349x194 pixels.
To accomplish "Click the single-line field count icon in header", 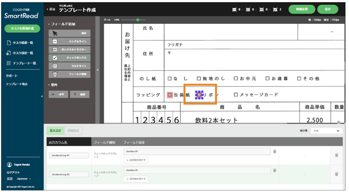I will point(234,9).
